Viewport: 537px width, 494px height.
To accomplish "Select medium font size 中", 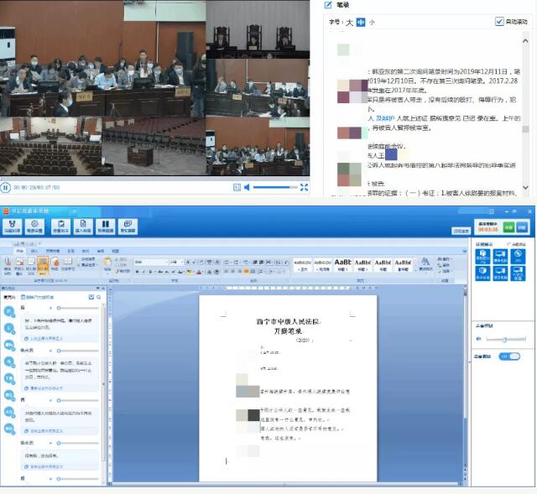I will pos(361,23).
